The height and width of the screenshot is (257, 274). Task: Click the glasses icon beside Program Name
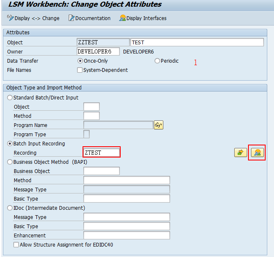pyautogui.click(x=158, y=125)
